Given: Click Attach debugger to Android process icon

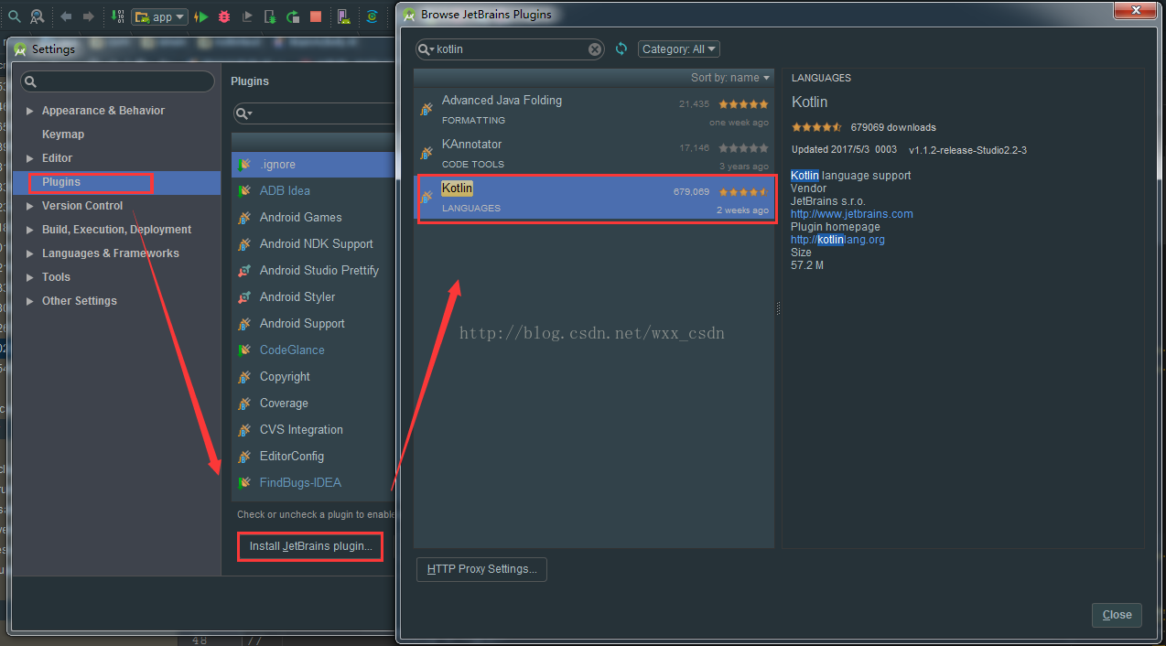Looking at the screenshot, I should click(270, 16).
